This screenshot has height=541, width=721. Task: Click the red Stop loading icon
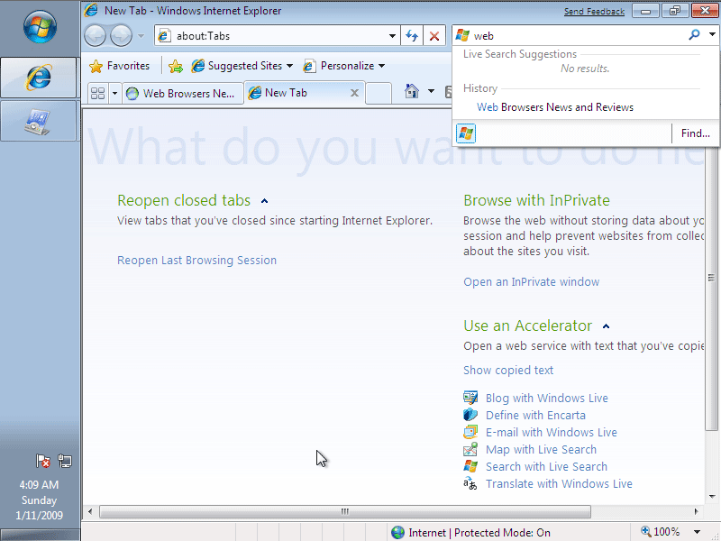point(434,36)
